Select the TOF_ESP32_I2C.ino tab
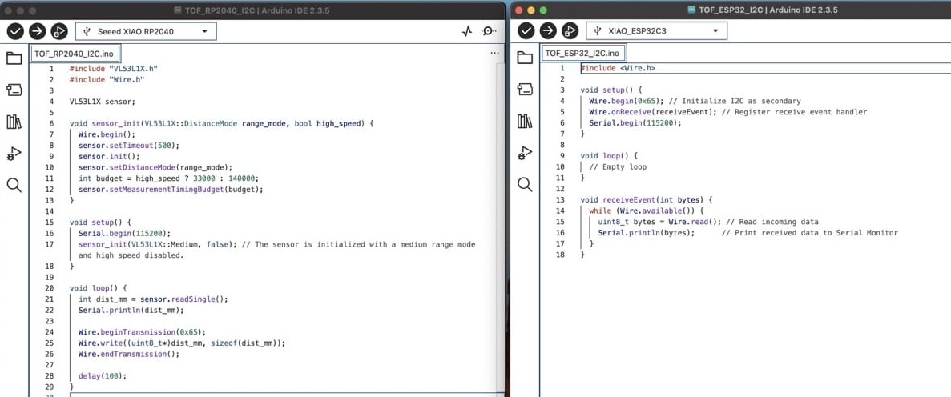This screenshot has height=397, width=951. click(582, 54)
